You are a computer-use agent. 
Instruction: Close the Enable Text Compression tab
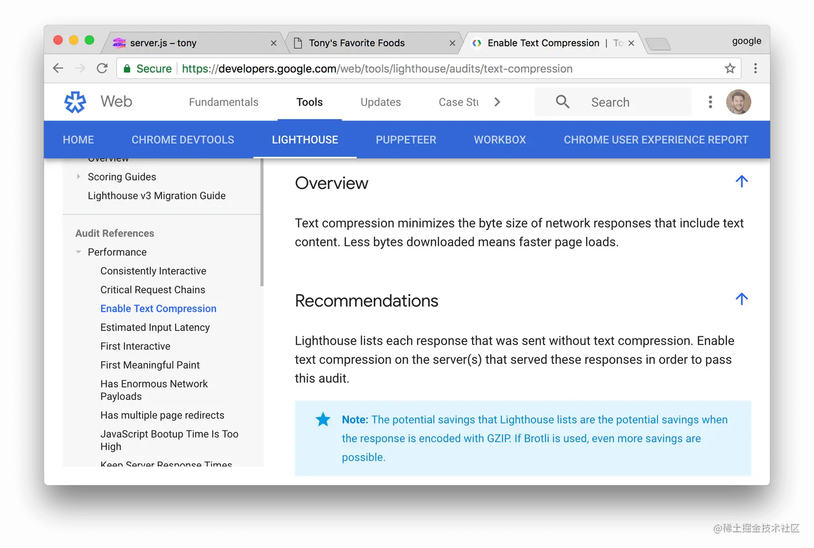click(631, 43)
